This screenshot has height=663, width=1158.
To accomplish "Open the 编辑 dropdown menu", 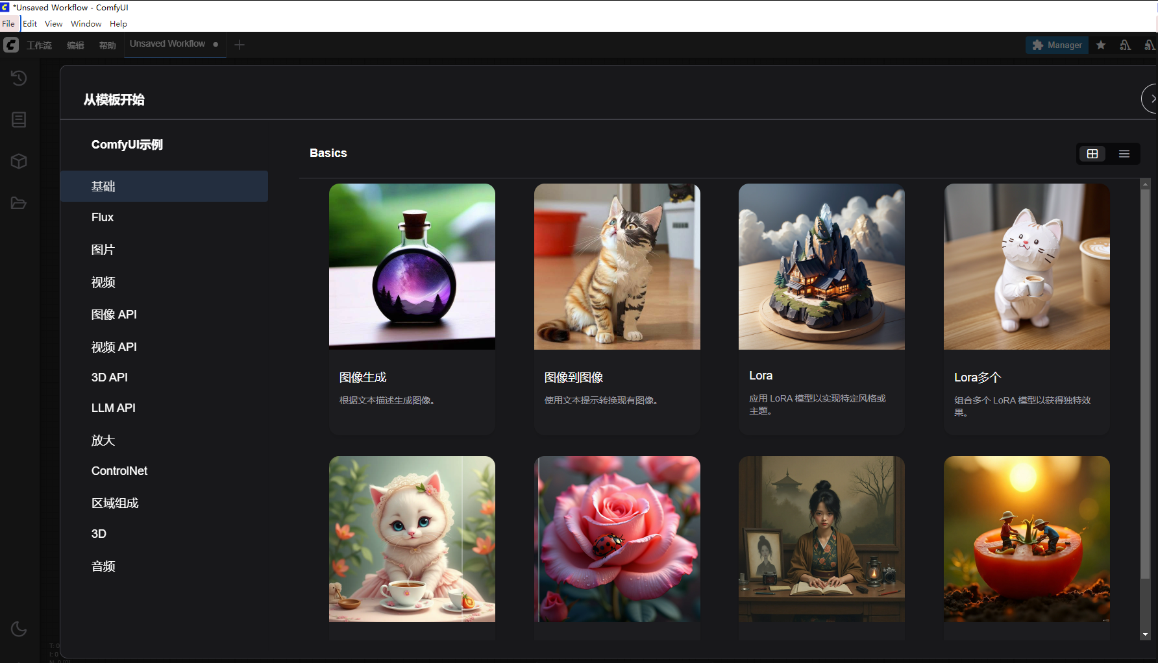I will [x=76, y=45].
